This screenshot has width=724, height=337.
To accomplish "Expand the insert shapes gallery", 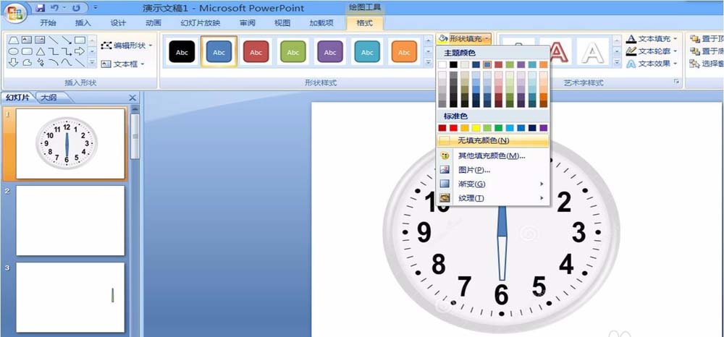I will pyautogui.click(x=92, y=61).
